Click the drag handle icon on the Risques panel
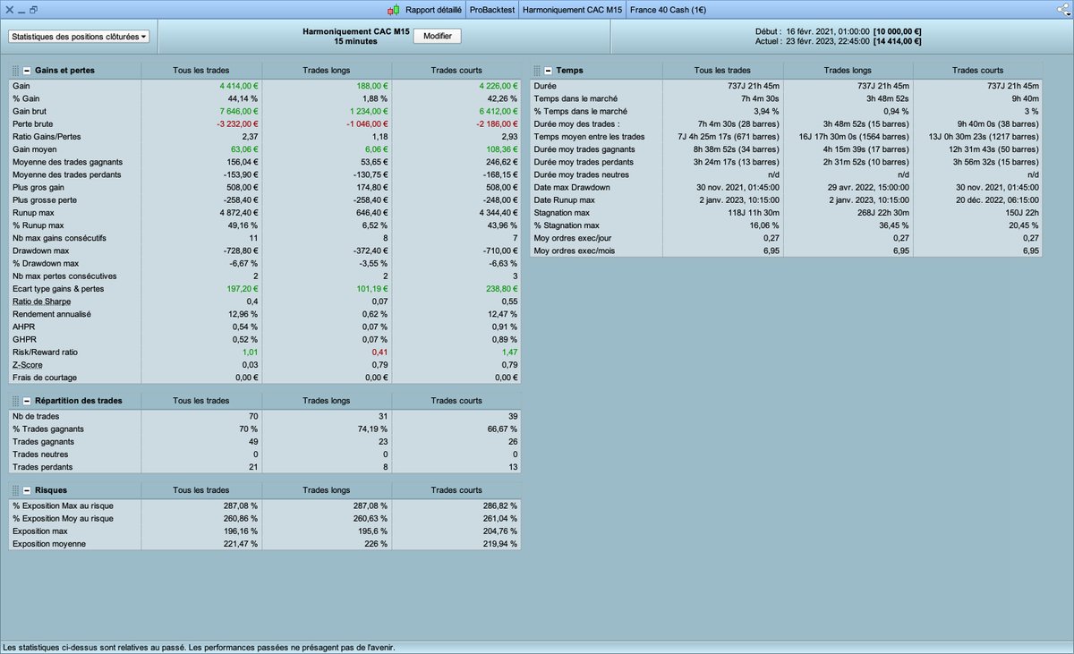This screenshot has height=654, width=1074. tap(16, 489)
